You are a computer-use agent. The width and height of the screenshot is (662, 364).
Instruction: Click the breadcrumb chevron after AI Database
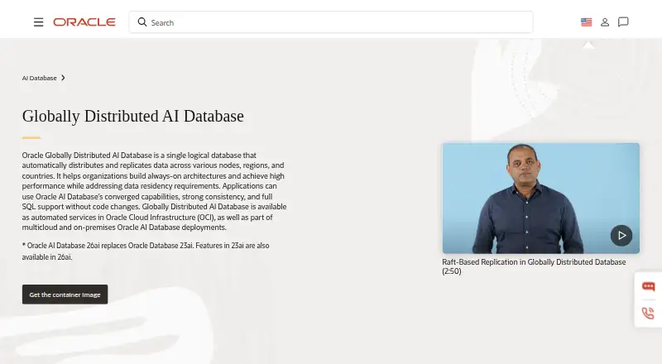[x=63, y=78]
